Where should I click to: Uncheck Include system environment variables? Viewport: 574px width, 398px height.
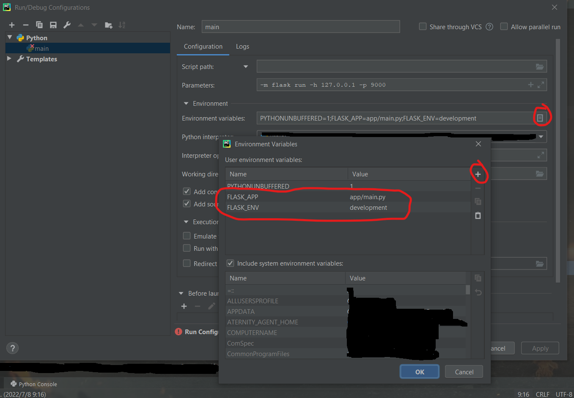tap(231, 263)
